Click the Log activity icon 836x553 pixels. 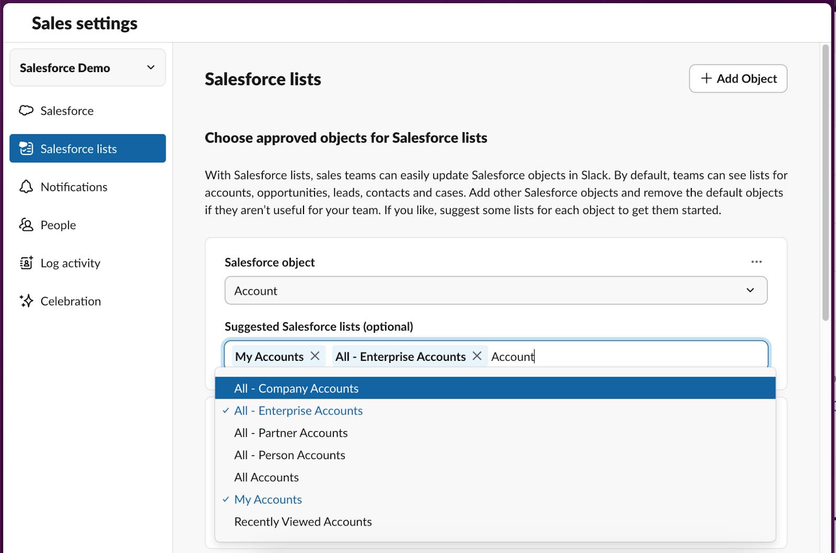26,263
